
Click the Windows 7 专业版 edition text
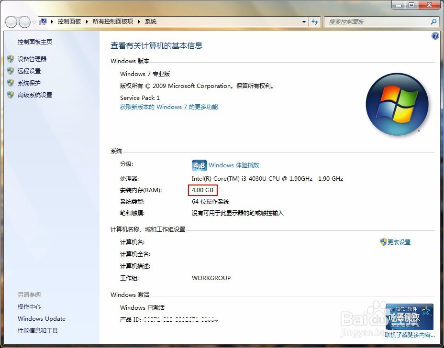145,74
